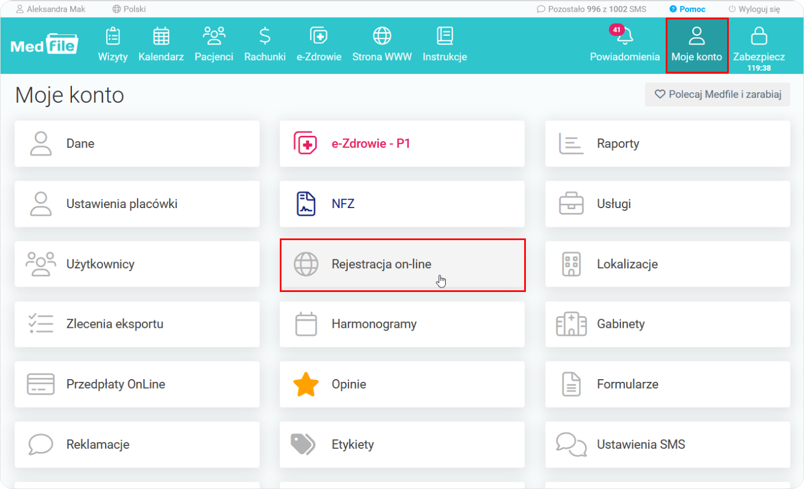The image size is (804, 489).
Task: Click the Przedpłaty OnLine card icon
Action: (x=41, y=384)
